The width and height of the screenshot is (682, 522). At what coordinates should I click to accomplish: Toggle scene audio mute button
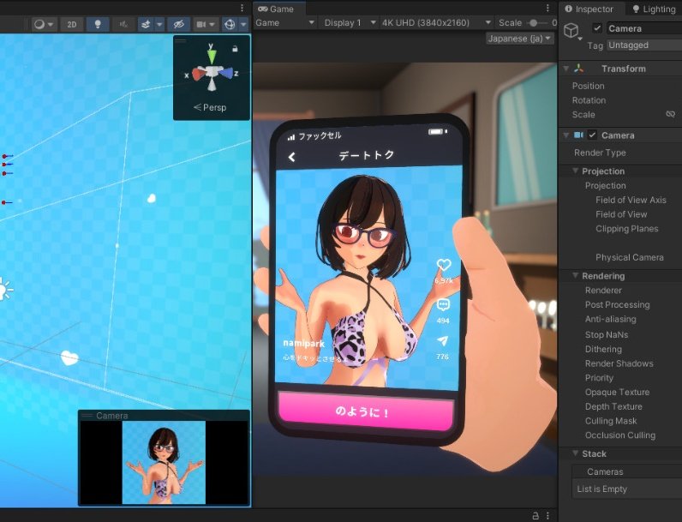[x=123, y=24]
